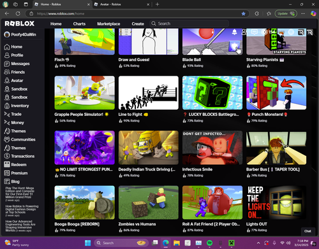Switch to the Avatar - Roblox tab
The height and width of the screenshot is (249, 319).
(122, 4)
